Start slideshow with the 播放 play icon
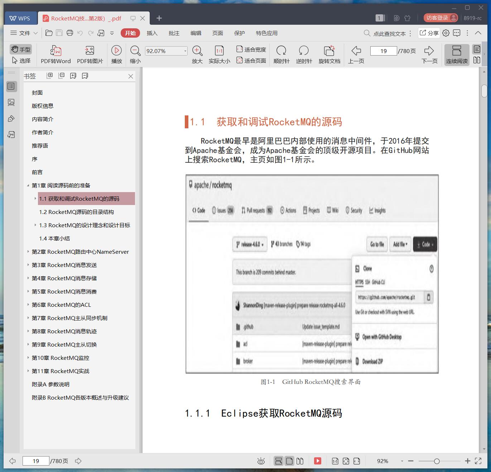This screenshot has width=491, height=472. tap(116, 51)
